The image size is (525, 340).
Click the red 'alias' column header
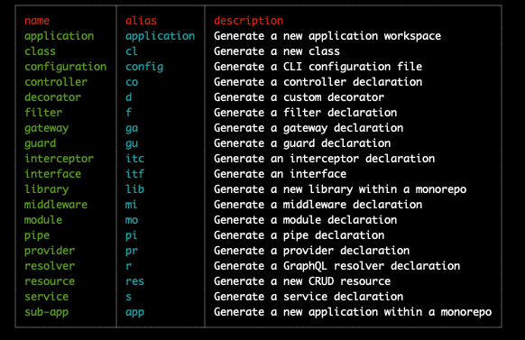point(141,21)
